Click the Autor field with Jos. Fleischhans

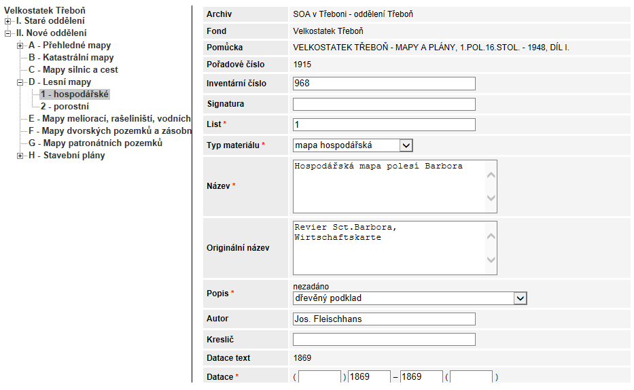384,319
